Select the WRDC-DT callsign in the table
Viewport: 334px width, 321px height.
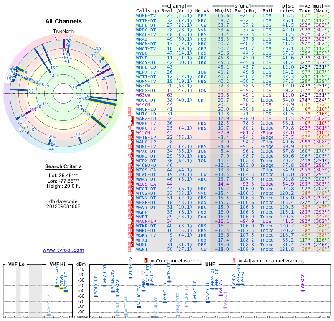[x=146, y=30]
